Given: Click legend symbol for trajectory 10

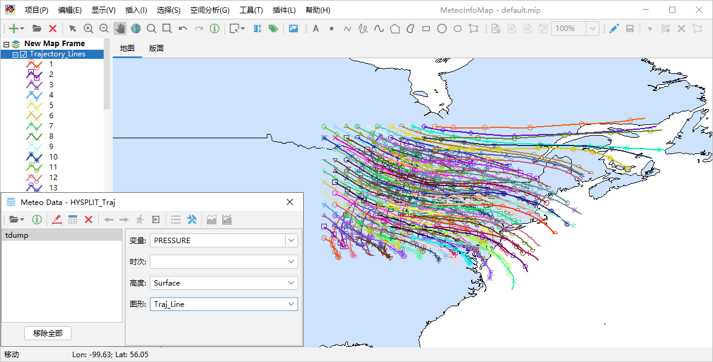Looking at the screenshot, I should 34,157.
